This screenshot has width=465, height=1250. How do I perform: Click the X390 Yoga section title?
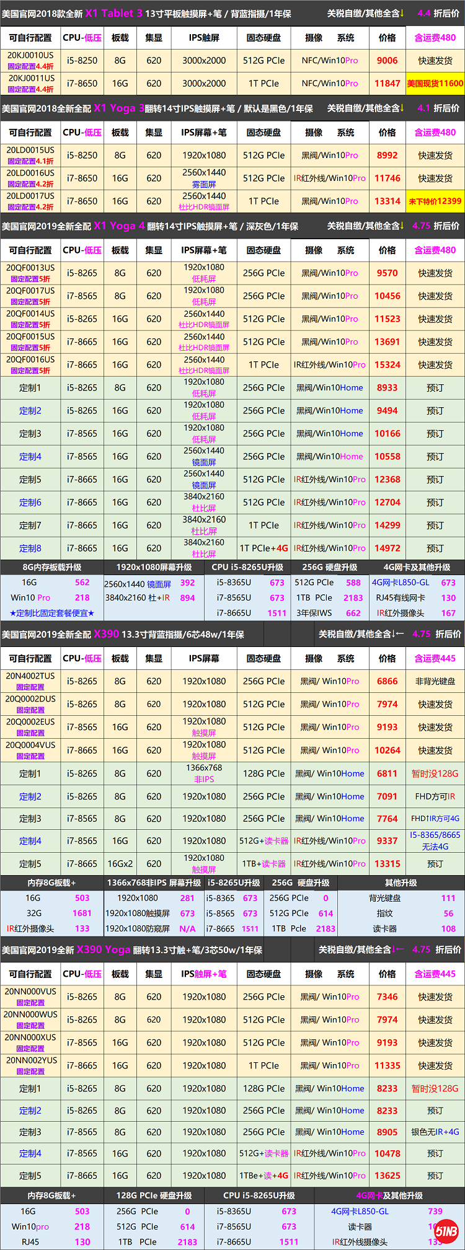[x=104, y=949]
